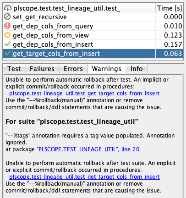This screenshot has width=186, height=198.
Task: Click the red error icon for get_dep_cols_from_query
Action: (7, 26)
